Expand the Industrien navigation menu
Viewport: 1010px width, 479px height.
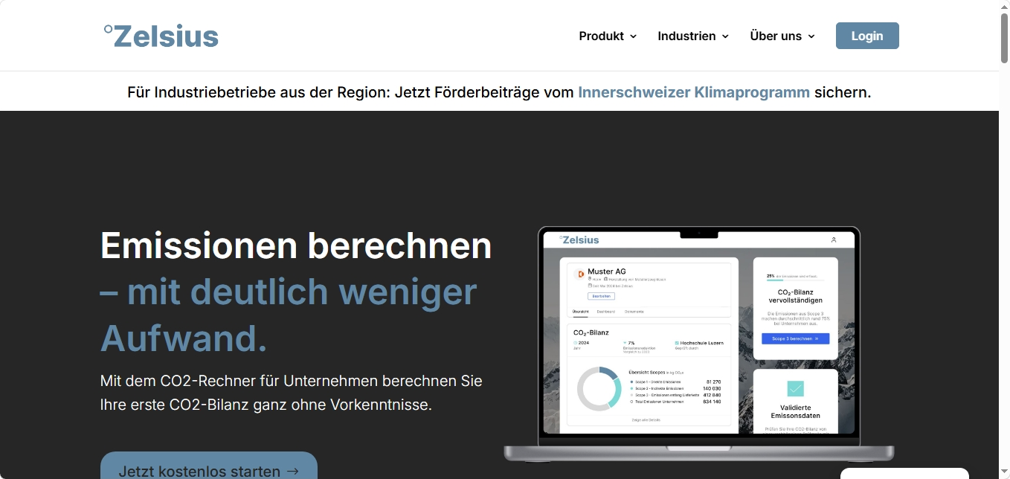tap(693, 36)
